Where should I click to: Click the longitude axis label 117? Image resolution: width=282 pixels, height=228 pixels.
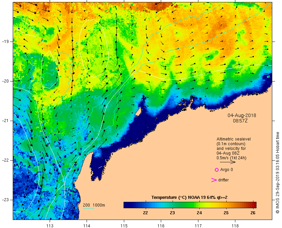tap(198, 226)
